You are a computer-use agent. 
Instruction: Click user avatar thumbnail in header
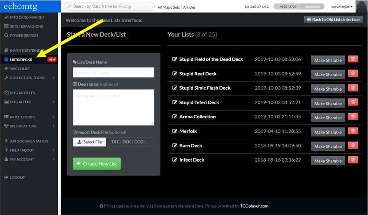click(361, 7)
